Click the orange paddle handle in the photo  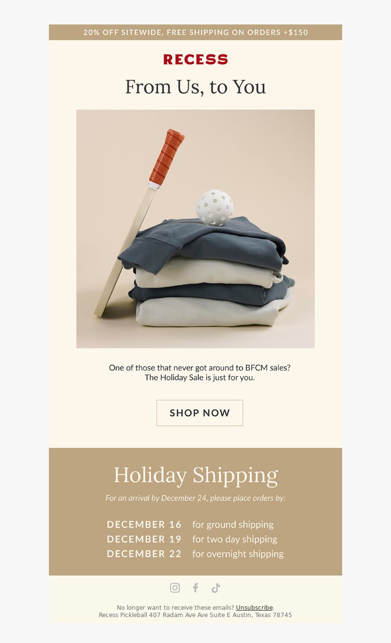pyautogui.click(x=167, y=156)
